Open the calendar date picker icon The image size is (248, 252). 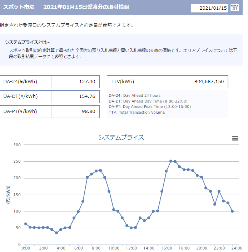click(235, 8)
